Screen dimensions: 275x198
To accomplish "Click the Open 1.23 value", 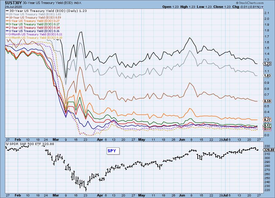I will 170,7.
